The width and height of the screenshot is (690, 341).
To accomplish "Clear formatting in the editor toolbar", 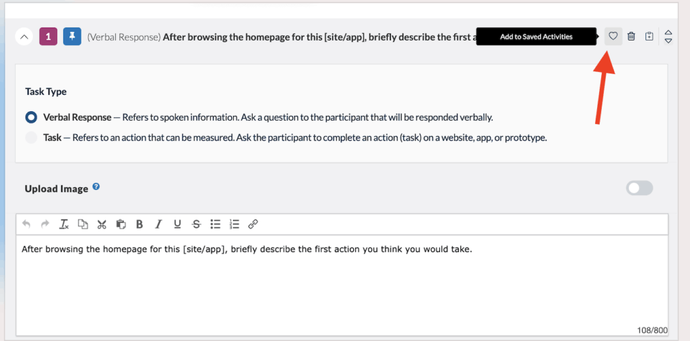I will (x=64, y=224).
